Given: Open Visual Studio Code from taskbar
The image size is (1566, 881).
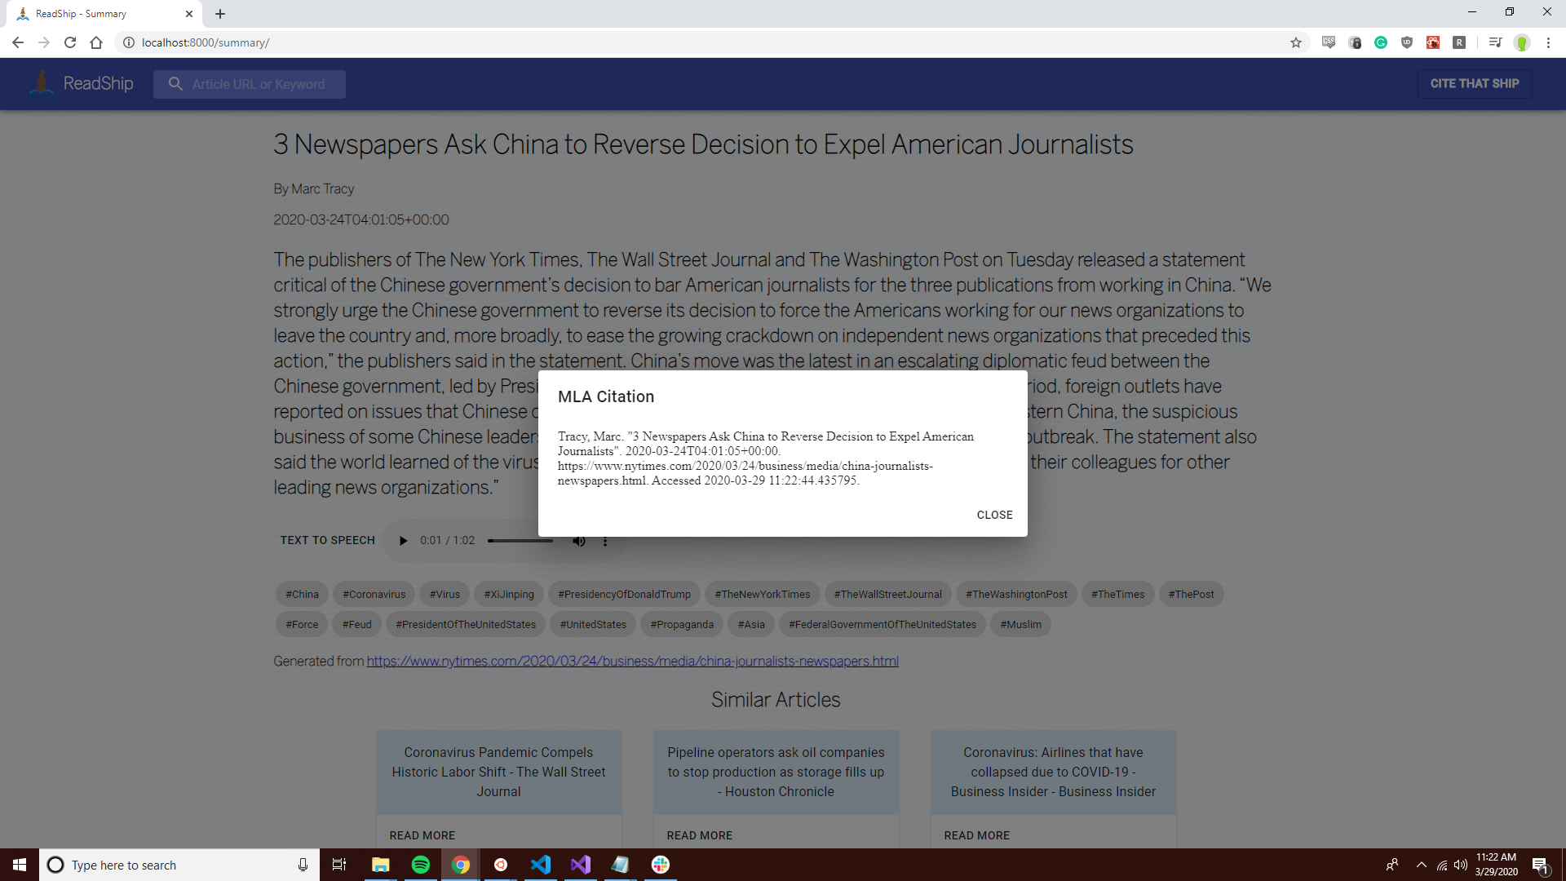Looking at the screenshot, I should tap(541, 865).
